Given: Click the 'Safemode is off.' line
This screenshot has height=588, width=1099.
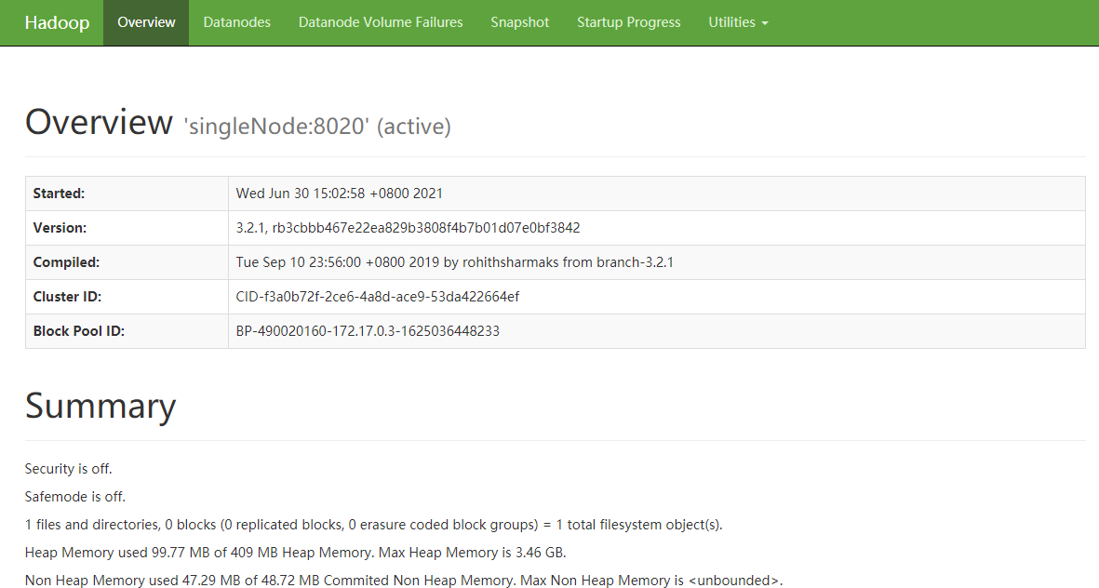Looking at the screenshot, I should click(x=75, y=497).
